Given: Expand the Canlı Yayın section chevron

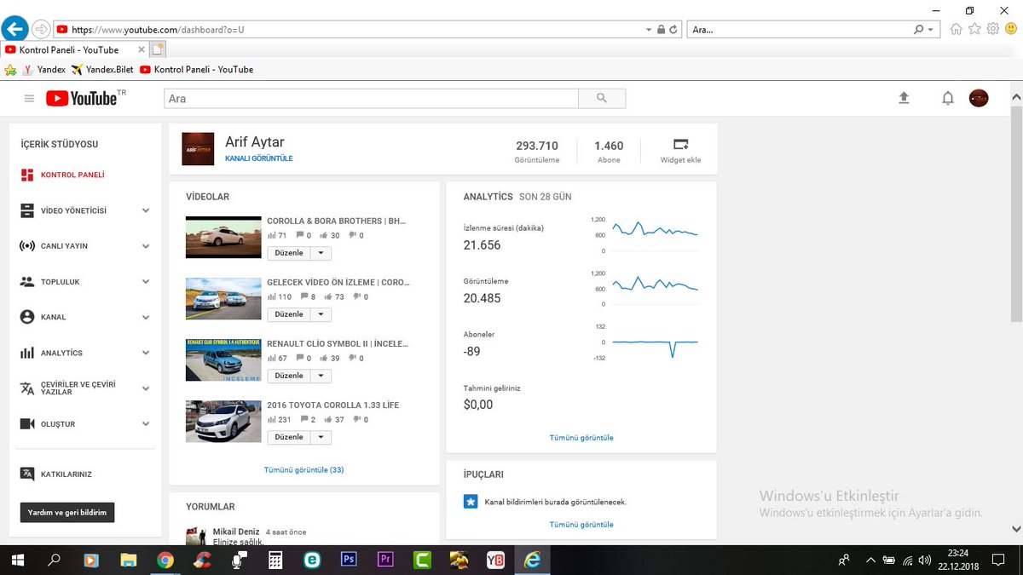Looking at the screenshot, I should click(146, 246).
